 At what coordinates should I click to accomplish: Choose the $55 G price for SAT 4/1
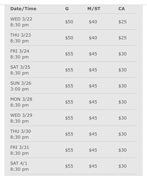tap(69, 166)
